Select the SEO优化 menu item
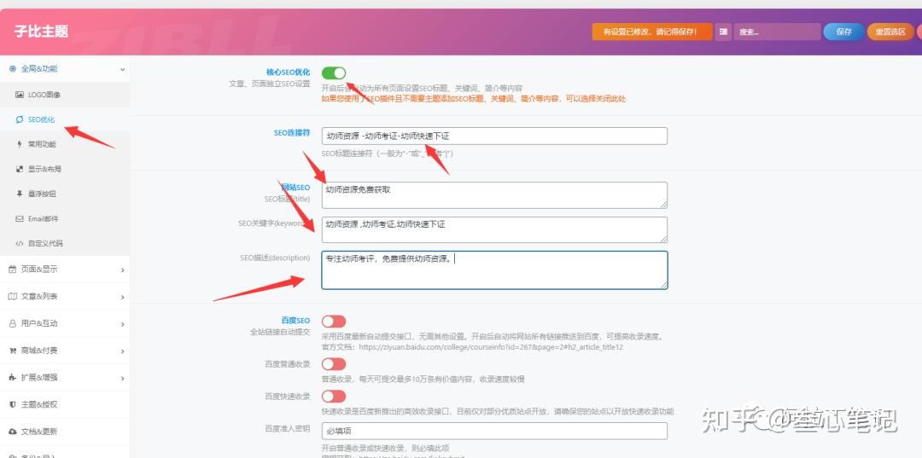922x458 pixels. click(65, 119)
